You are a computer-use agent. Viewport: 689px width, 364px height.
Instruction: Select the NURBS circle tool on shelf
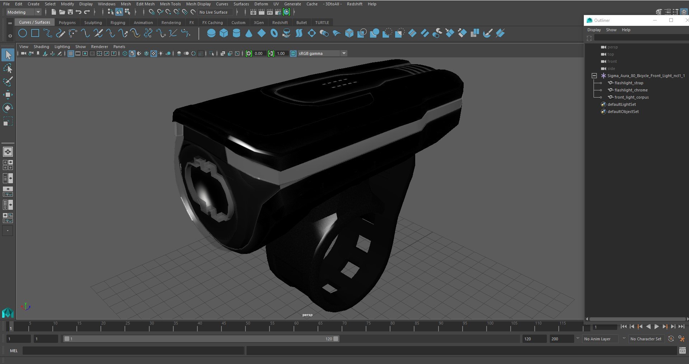point(22,33)
